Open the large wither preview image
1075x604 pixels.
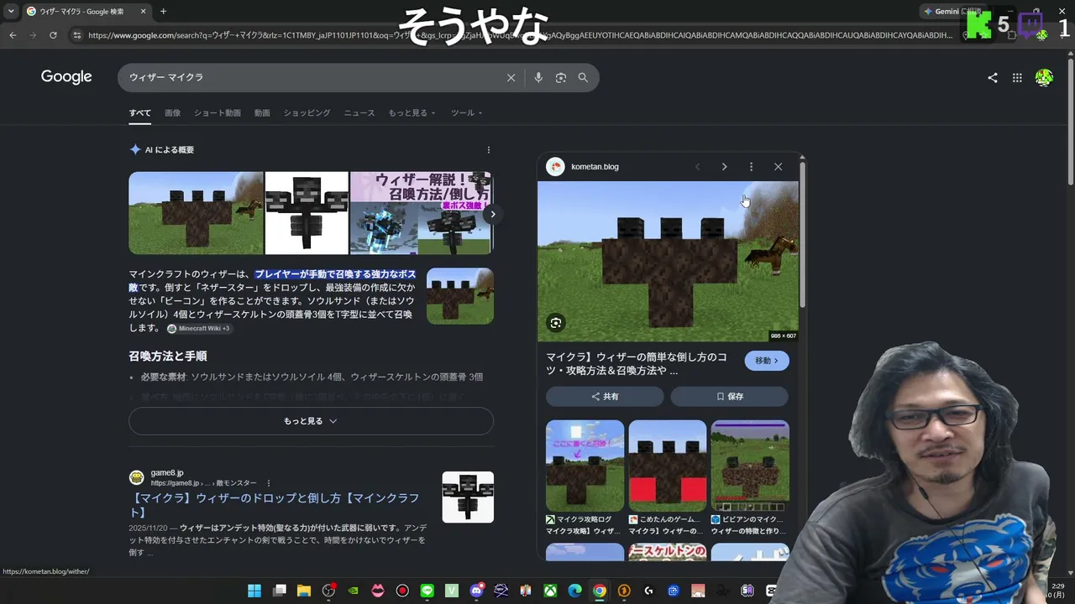(x=669, y=262)
